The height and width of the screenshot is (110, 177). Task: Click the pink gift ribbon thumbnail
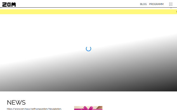tap(88, 108)
